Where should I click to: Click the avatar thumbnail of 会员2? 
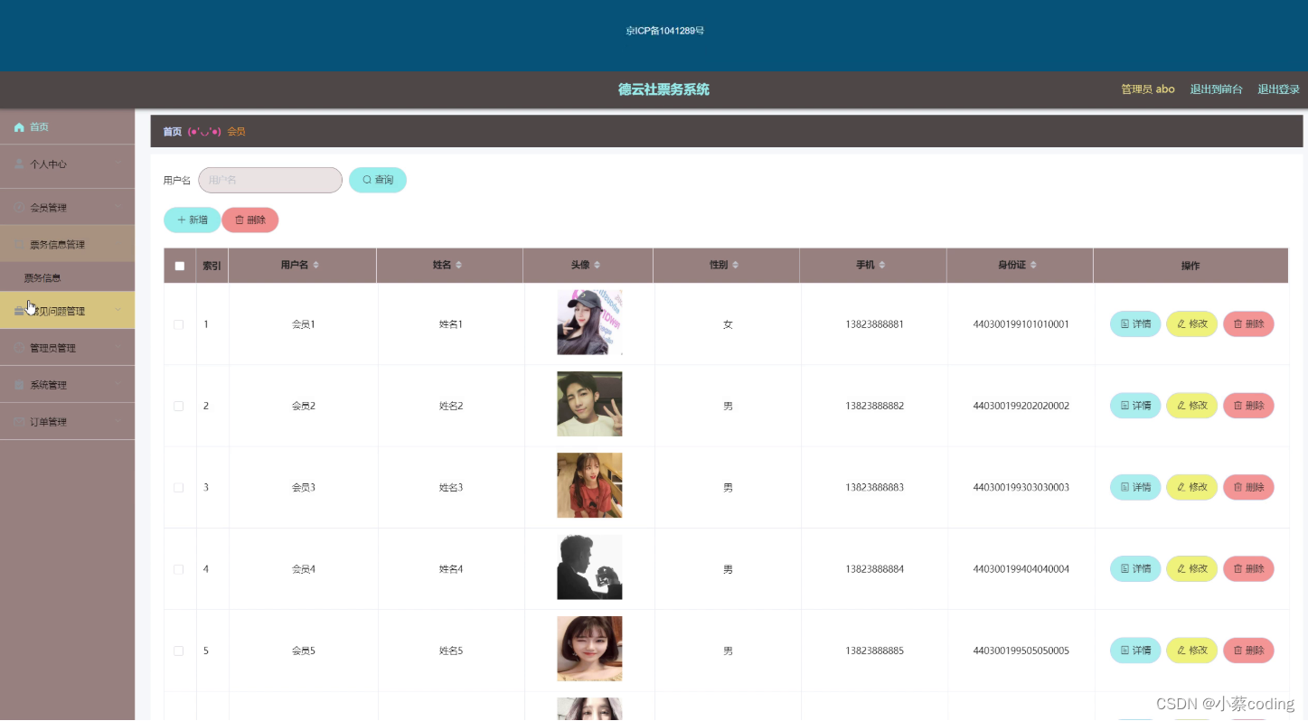tap(589, 404)
